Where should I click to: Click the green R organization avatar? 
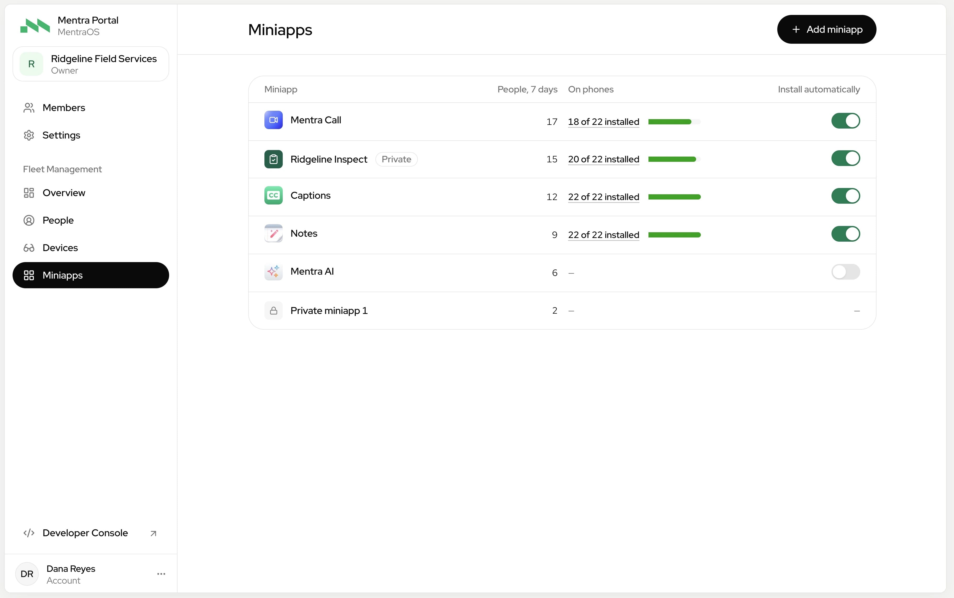pyautogui.click(x=31, y=64)
